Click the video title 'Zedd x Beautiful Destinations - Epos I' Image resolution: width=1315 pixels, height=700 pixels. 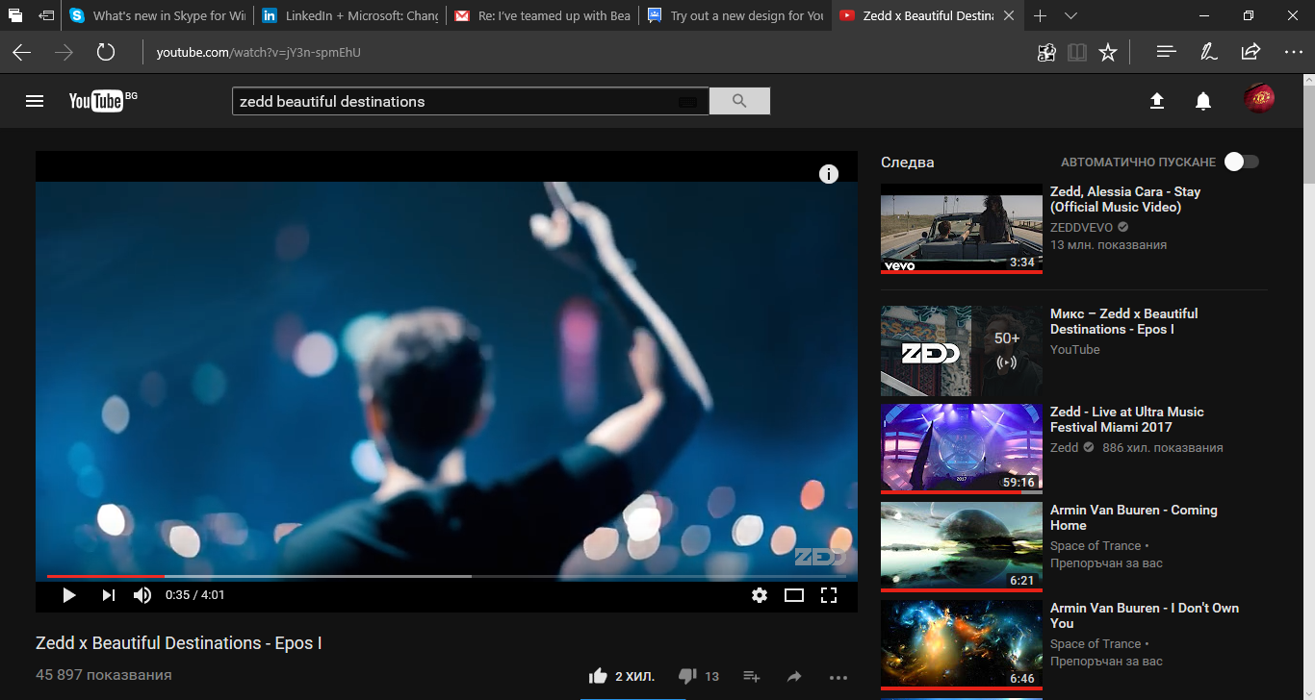pyautogui.click(x=179, y=643)
